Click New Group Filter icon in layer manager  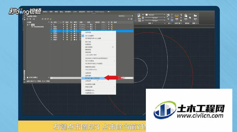point(30,19)
